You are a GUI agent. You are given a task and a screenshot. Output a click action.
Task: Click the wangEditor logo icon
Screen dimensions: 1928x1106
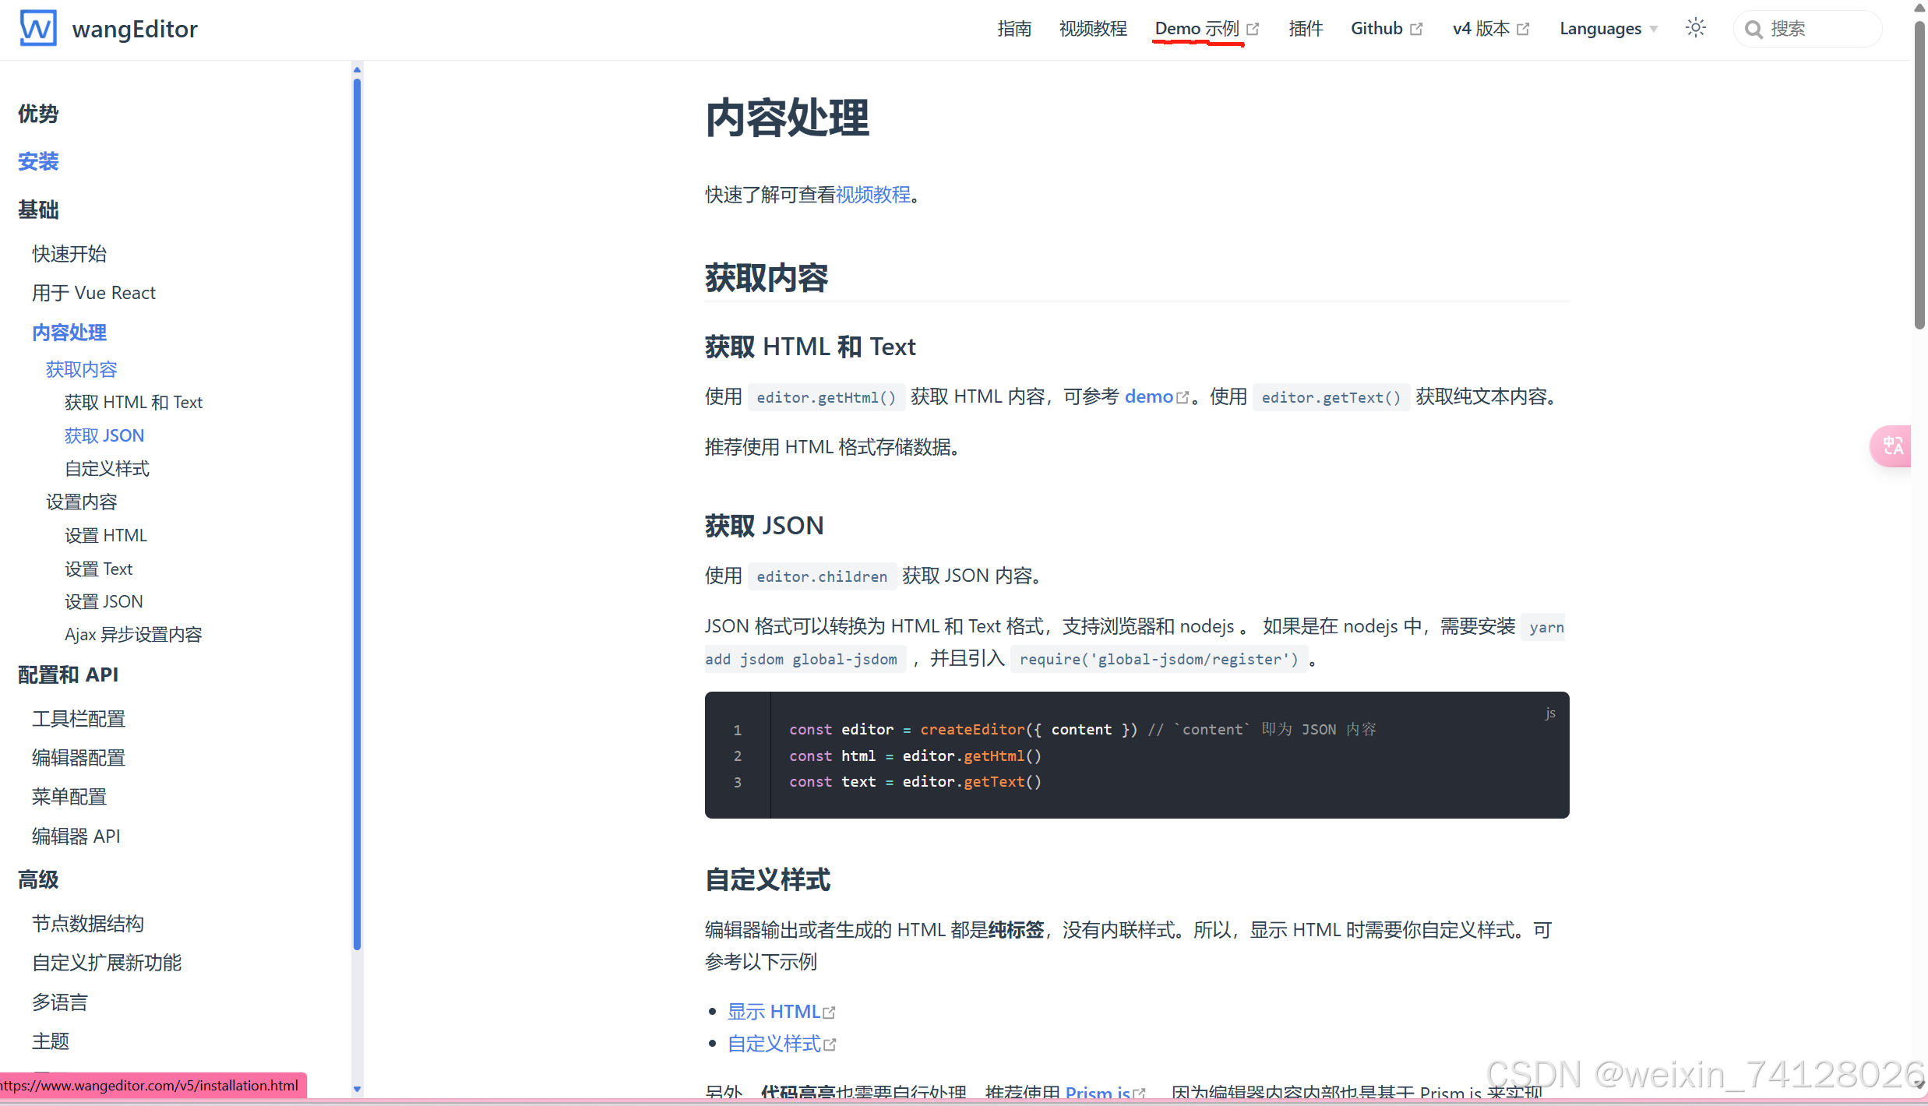(x=37, y=28)
